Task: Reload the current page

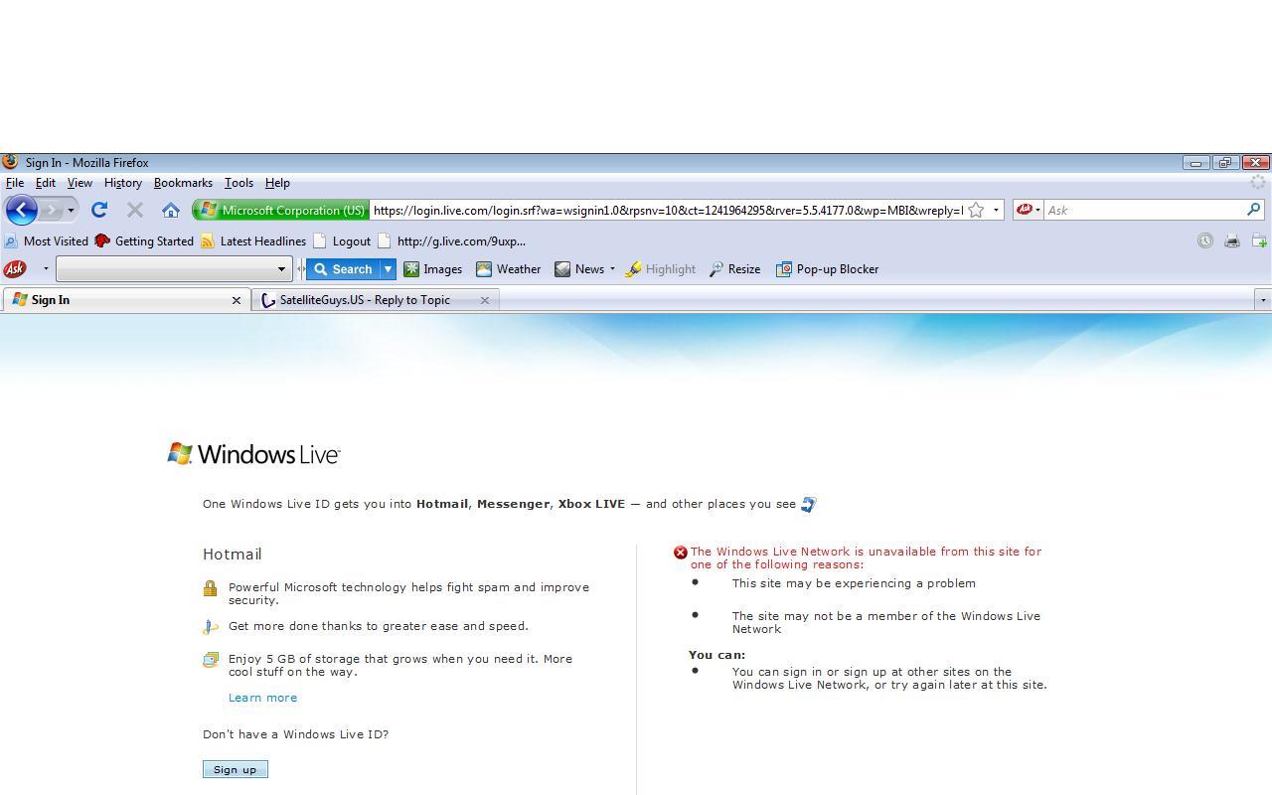Action: coord(98,210)
